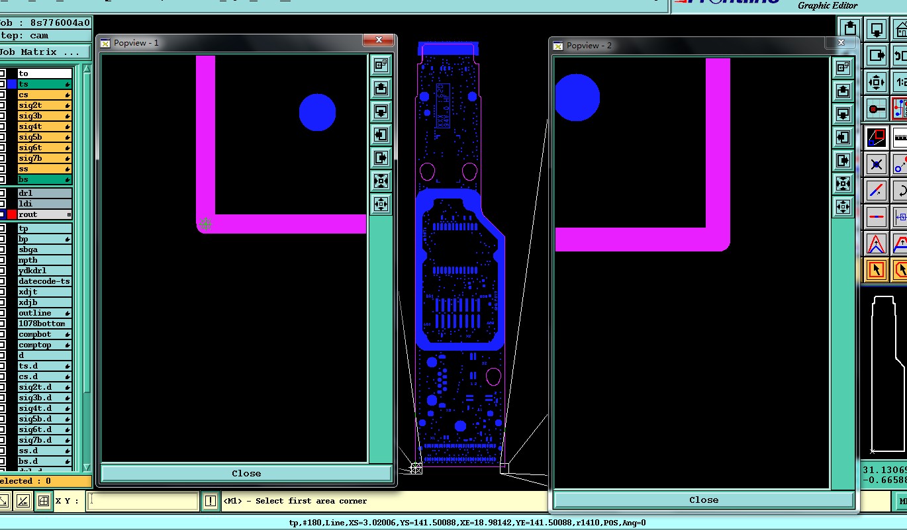
Task: Click the ruler measurement icon
Action: pos(899,138)
